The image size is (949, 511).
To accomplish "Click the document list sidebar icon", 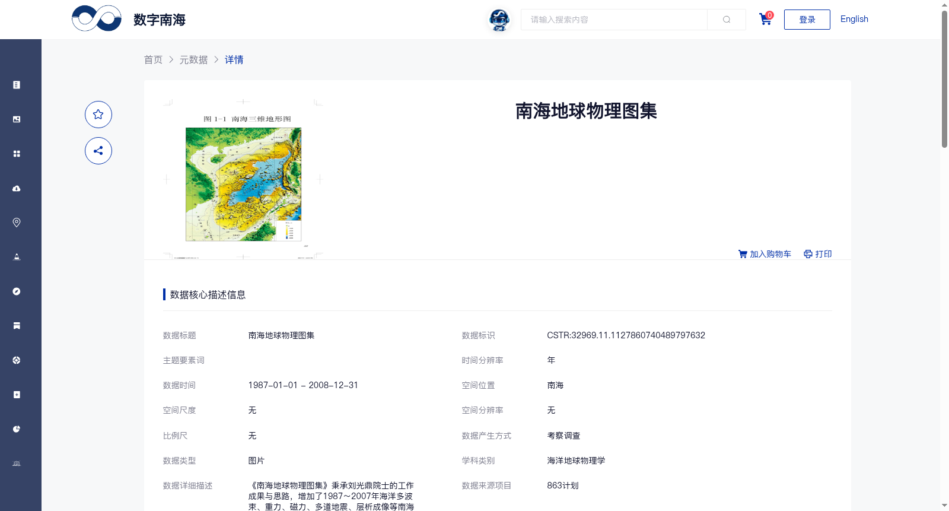I will (x=17, y=85).
